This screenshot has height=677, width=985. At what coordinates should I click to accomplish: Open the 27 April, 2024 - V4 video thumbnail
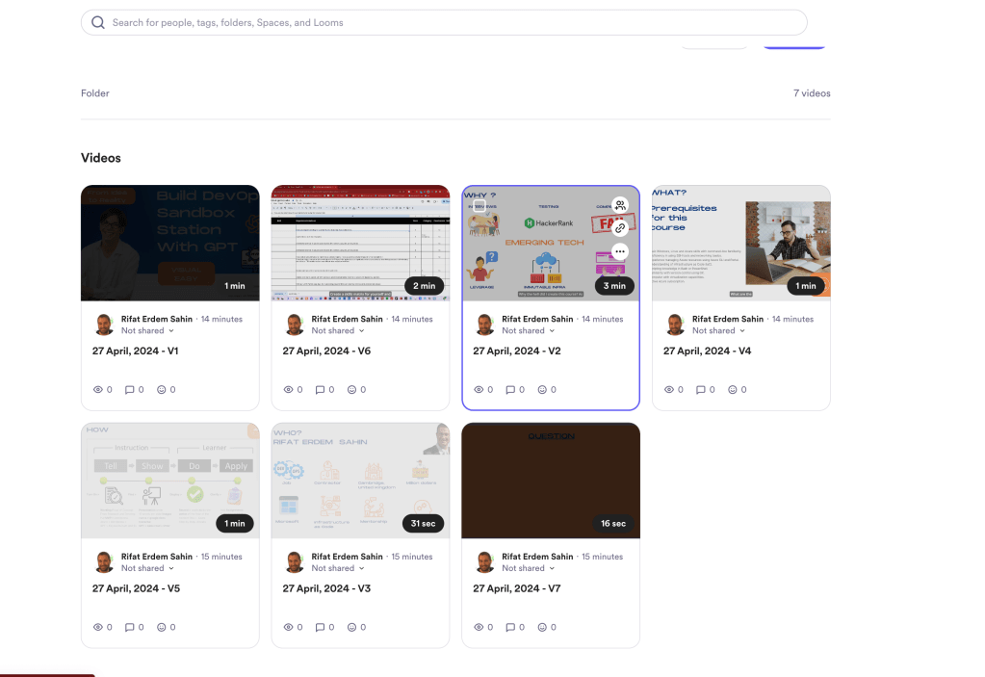click(741, 243)
